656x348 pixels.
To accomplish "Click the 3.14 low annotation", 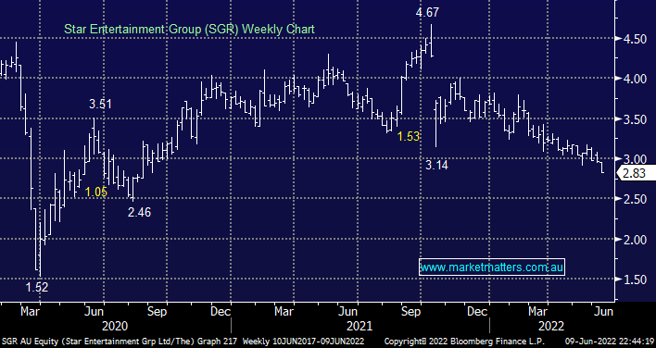I will click(x=436, y=165).
